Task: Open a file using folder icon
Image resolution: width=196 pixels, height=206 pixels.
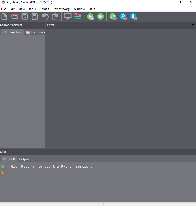Action: tap(14, 17)
